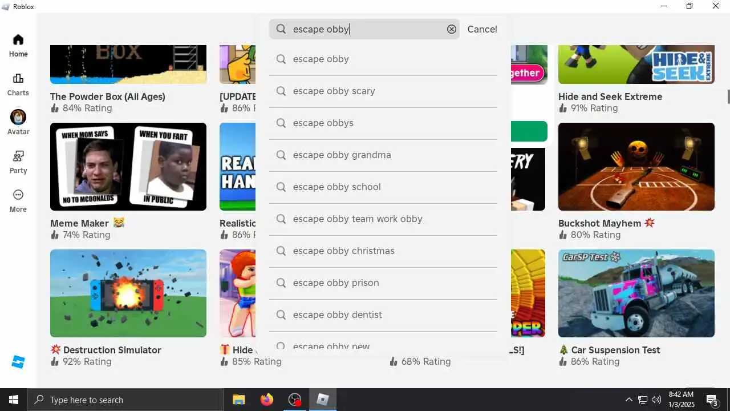Cancel the search

point(482,29)
